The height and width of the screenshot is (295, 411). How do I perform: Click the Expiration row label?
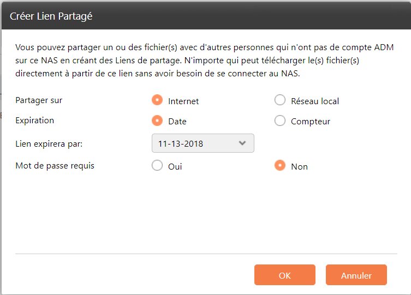(x=35, y=121)
